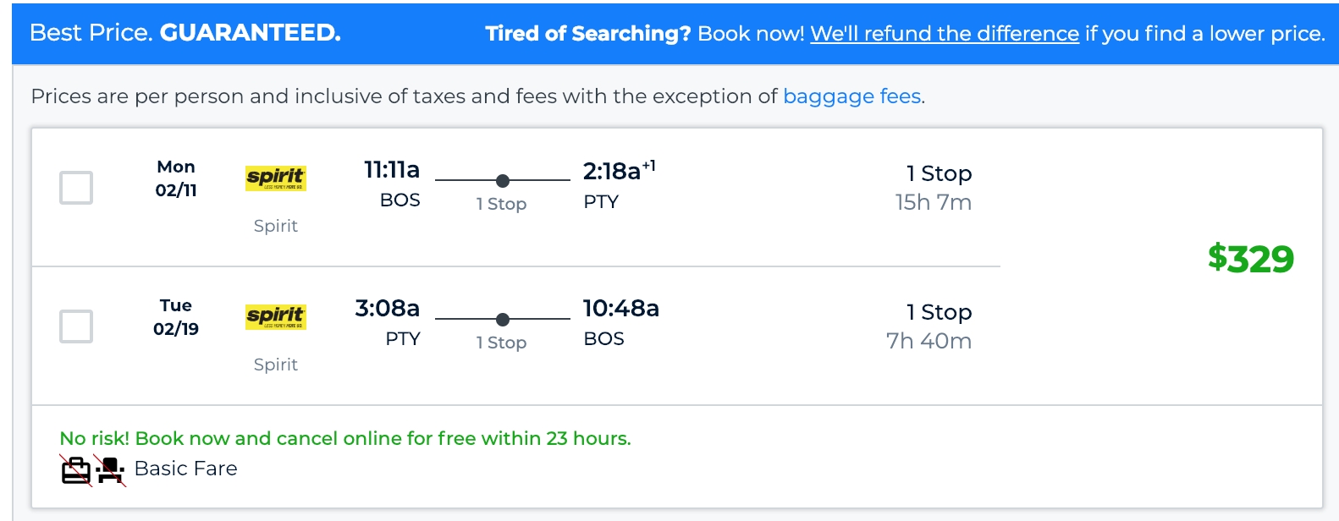Select the Mon 02/11 flight checkbox
The width and height of the screenshot is (1339, 521).
[x=76, y=188]
